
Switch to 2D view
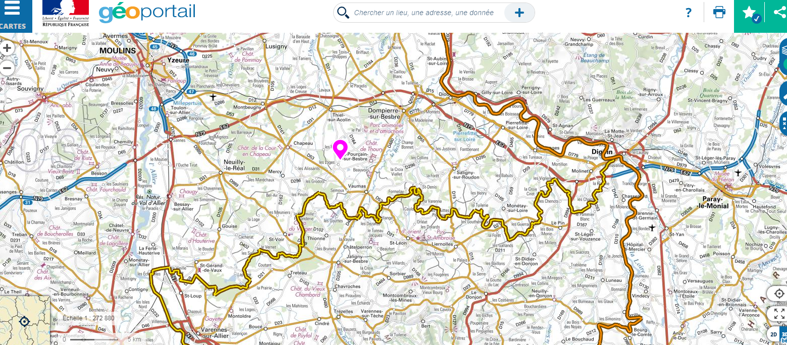773,334
